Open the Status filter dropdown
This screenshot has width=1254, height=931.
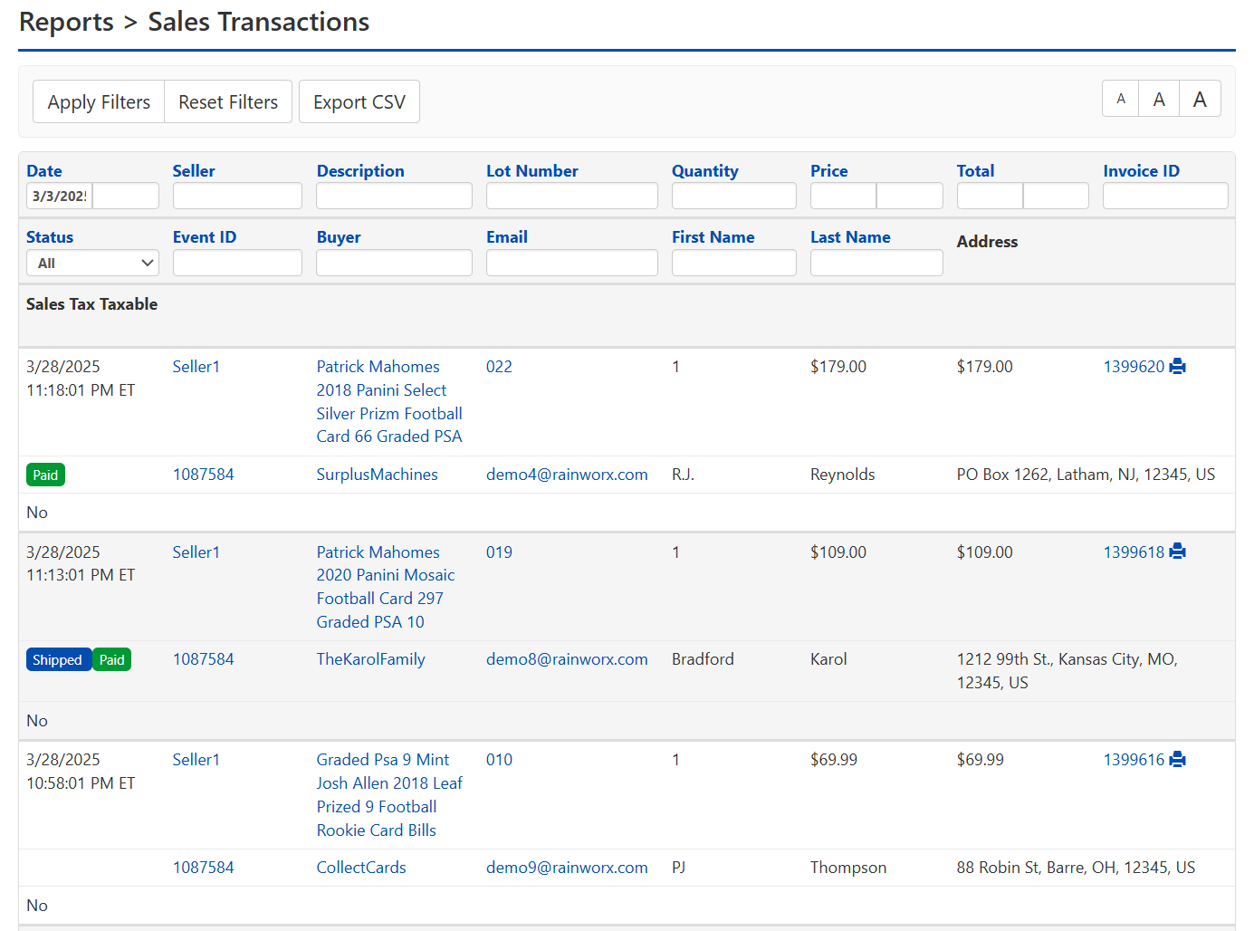(92, 263)
